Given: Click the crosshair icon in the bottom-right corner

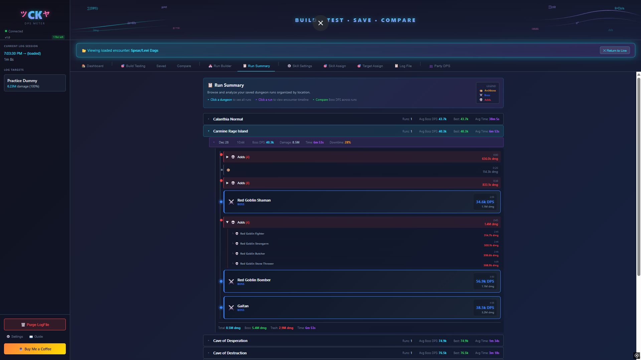Looking at the screenshot, I should point(636,356).
